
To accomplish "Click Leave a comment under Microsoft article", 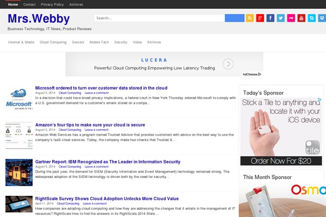I will click(97, 93).
